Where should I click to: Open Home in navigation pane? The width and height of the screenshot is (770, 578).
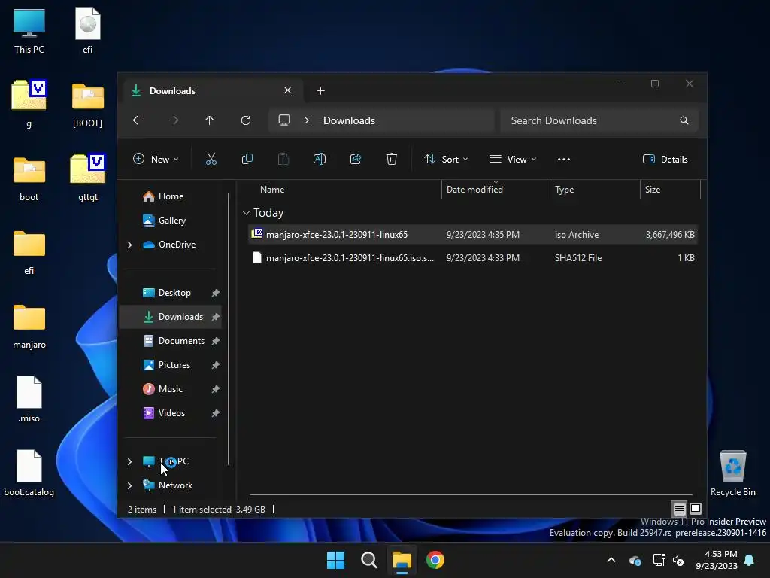pos(170,196)
